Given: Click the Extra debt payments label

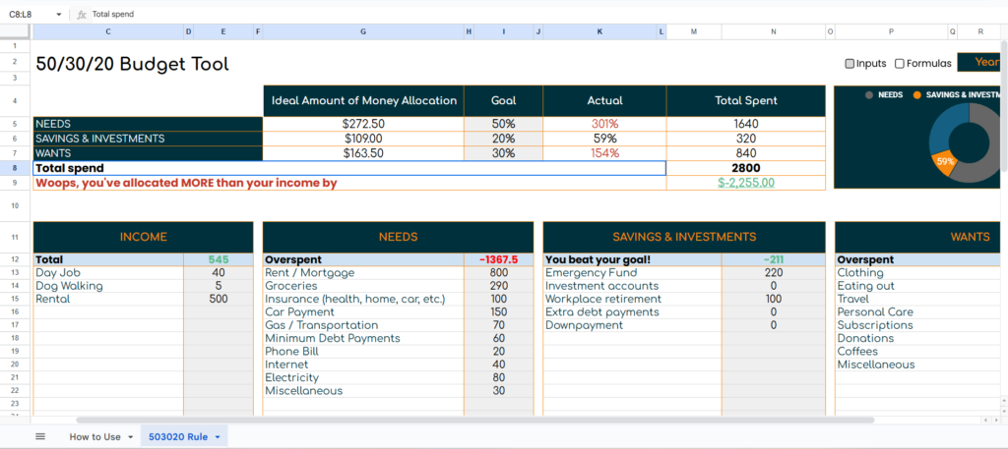Looking at the screenshot, I should click(x=602, y=312).
